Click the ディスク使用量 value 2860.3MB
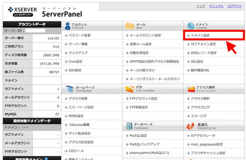 [x=51, y=55]
